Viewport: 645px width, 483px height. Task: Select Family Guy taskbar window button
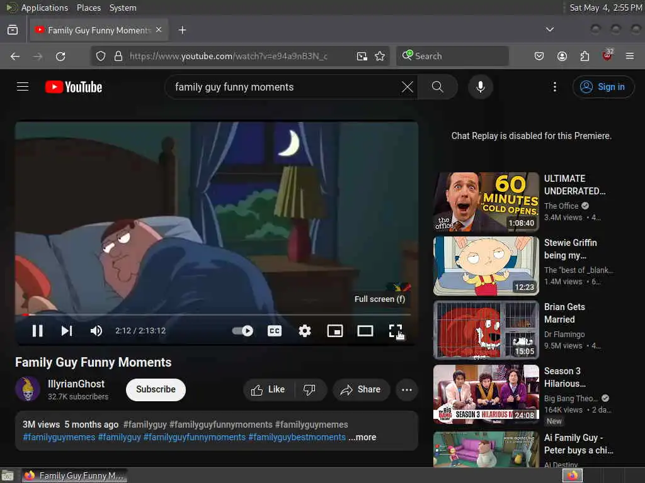click(74, 475)
